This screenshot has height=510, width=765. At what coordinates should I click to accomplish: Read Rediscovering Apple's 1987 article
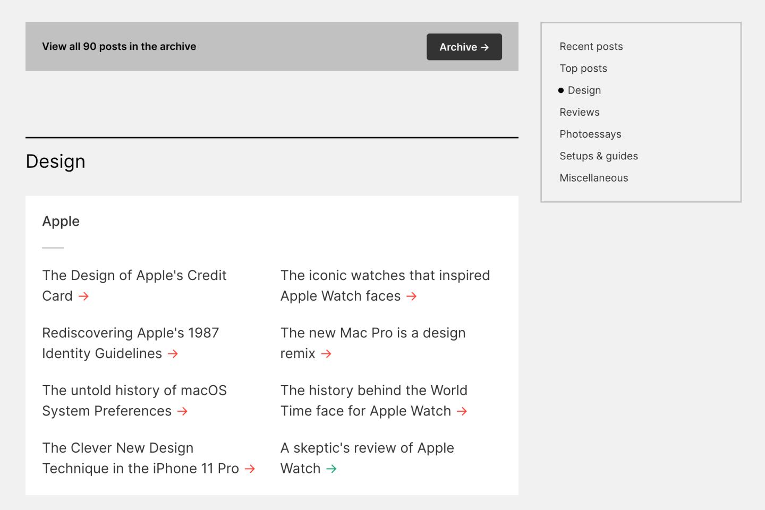pos(130,333)
